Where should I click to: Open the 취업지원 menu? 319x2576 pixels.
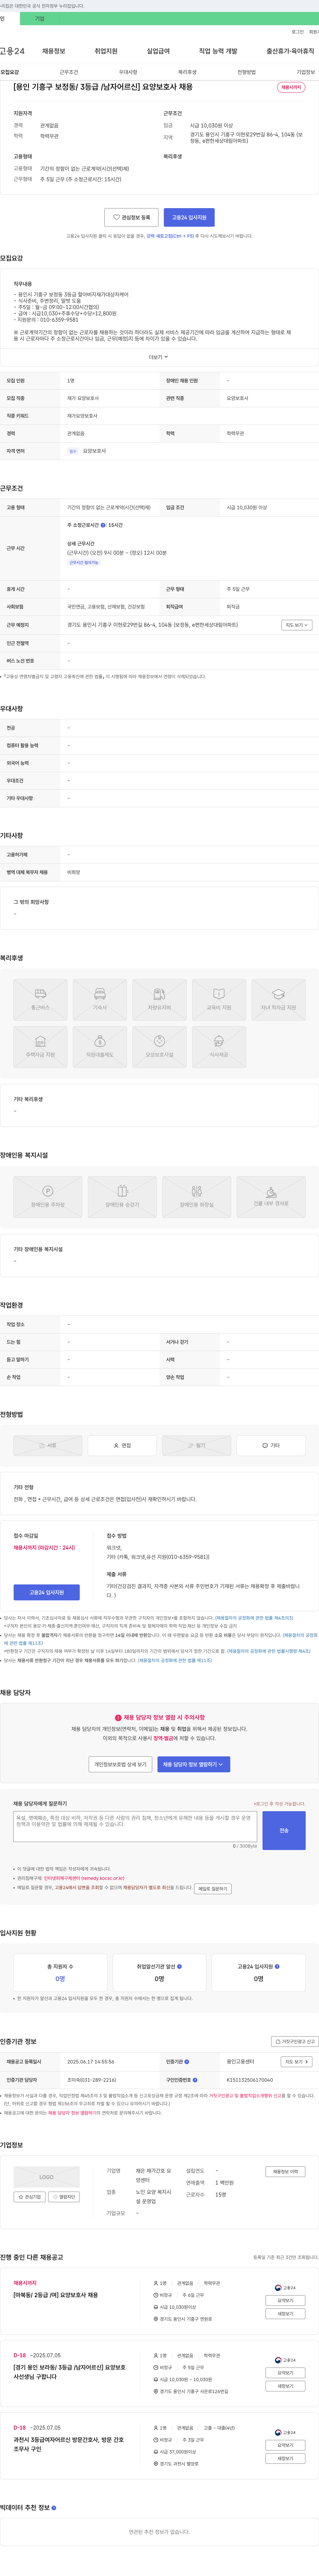[106, 51]
